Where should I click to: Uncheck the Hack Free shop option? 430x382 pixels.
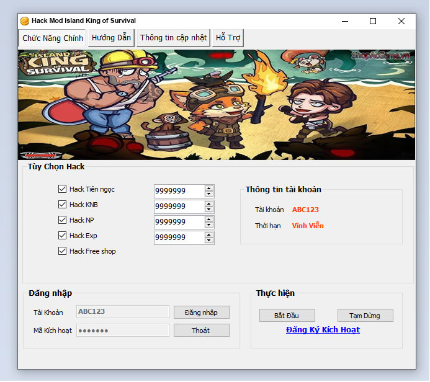coord(62,251)
